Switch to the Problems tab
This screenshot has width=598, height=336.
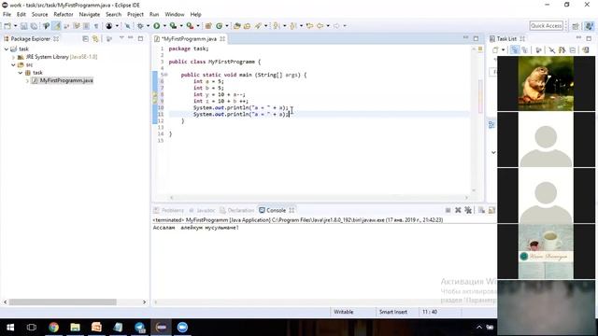click(168, 210)
